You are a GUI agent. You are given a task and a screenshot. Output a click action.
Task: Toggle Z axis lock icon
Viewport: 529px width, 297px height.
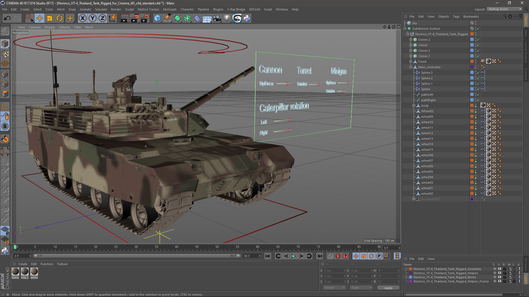click(x=102, y=18)
